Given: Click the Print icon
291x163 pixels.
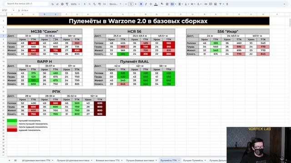Looking at the screenshot, I should 62,4.
